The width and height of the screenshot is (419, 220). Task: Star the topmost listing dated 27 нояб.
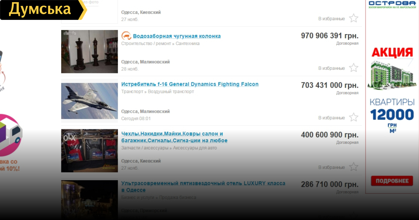pyautogui.click(x=354, y=18)
